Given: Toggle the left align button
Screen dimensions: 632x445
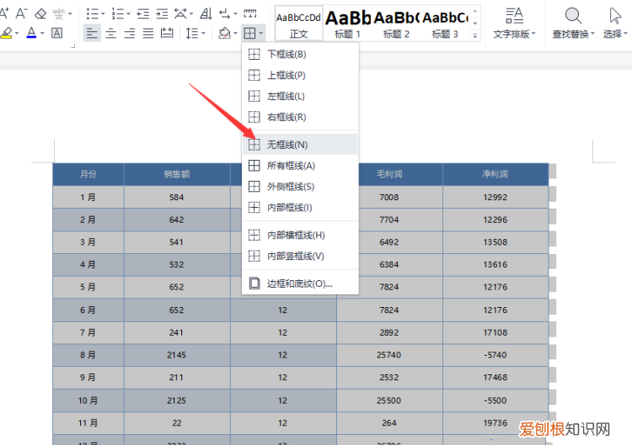Looking at the screenshot, I should pos(92,33).
